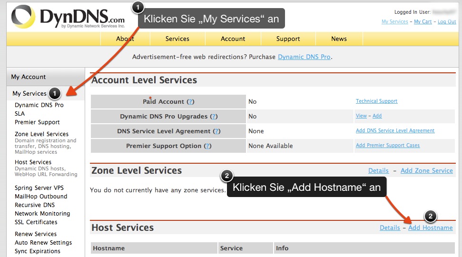Open the About navigation menu
The image size is (462, 257).
coord(125,39)
